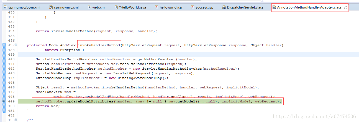This screenshot has width=359, height=122.
Task: Click line number 430 in the gutter
Action: pyautogui.click(x=11, y=12)
